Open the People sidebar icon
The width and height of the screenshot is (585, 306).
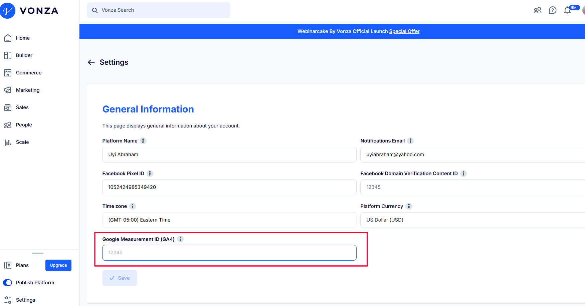8,125
